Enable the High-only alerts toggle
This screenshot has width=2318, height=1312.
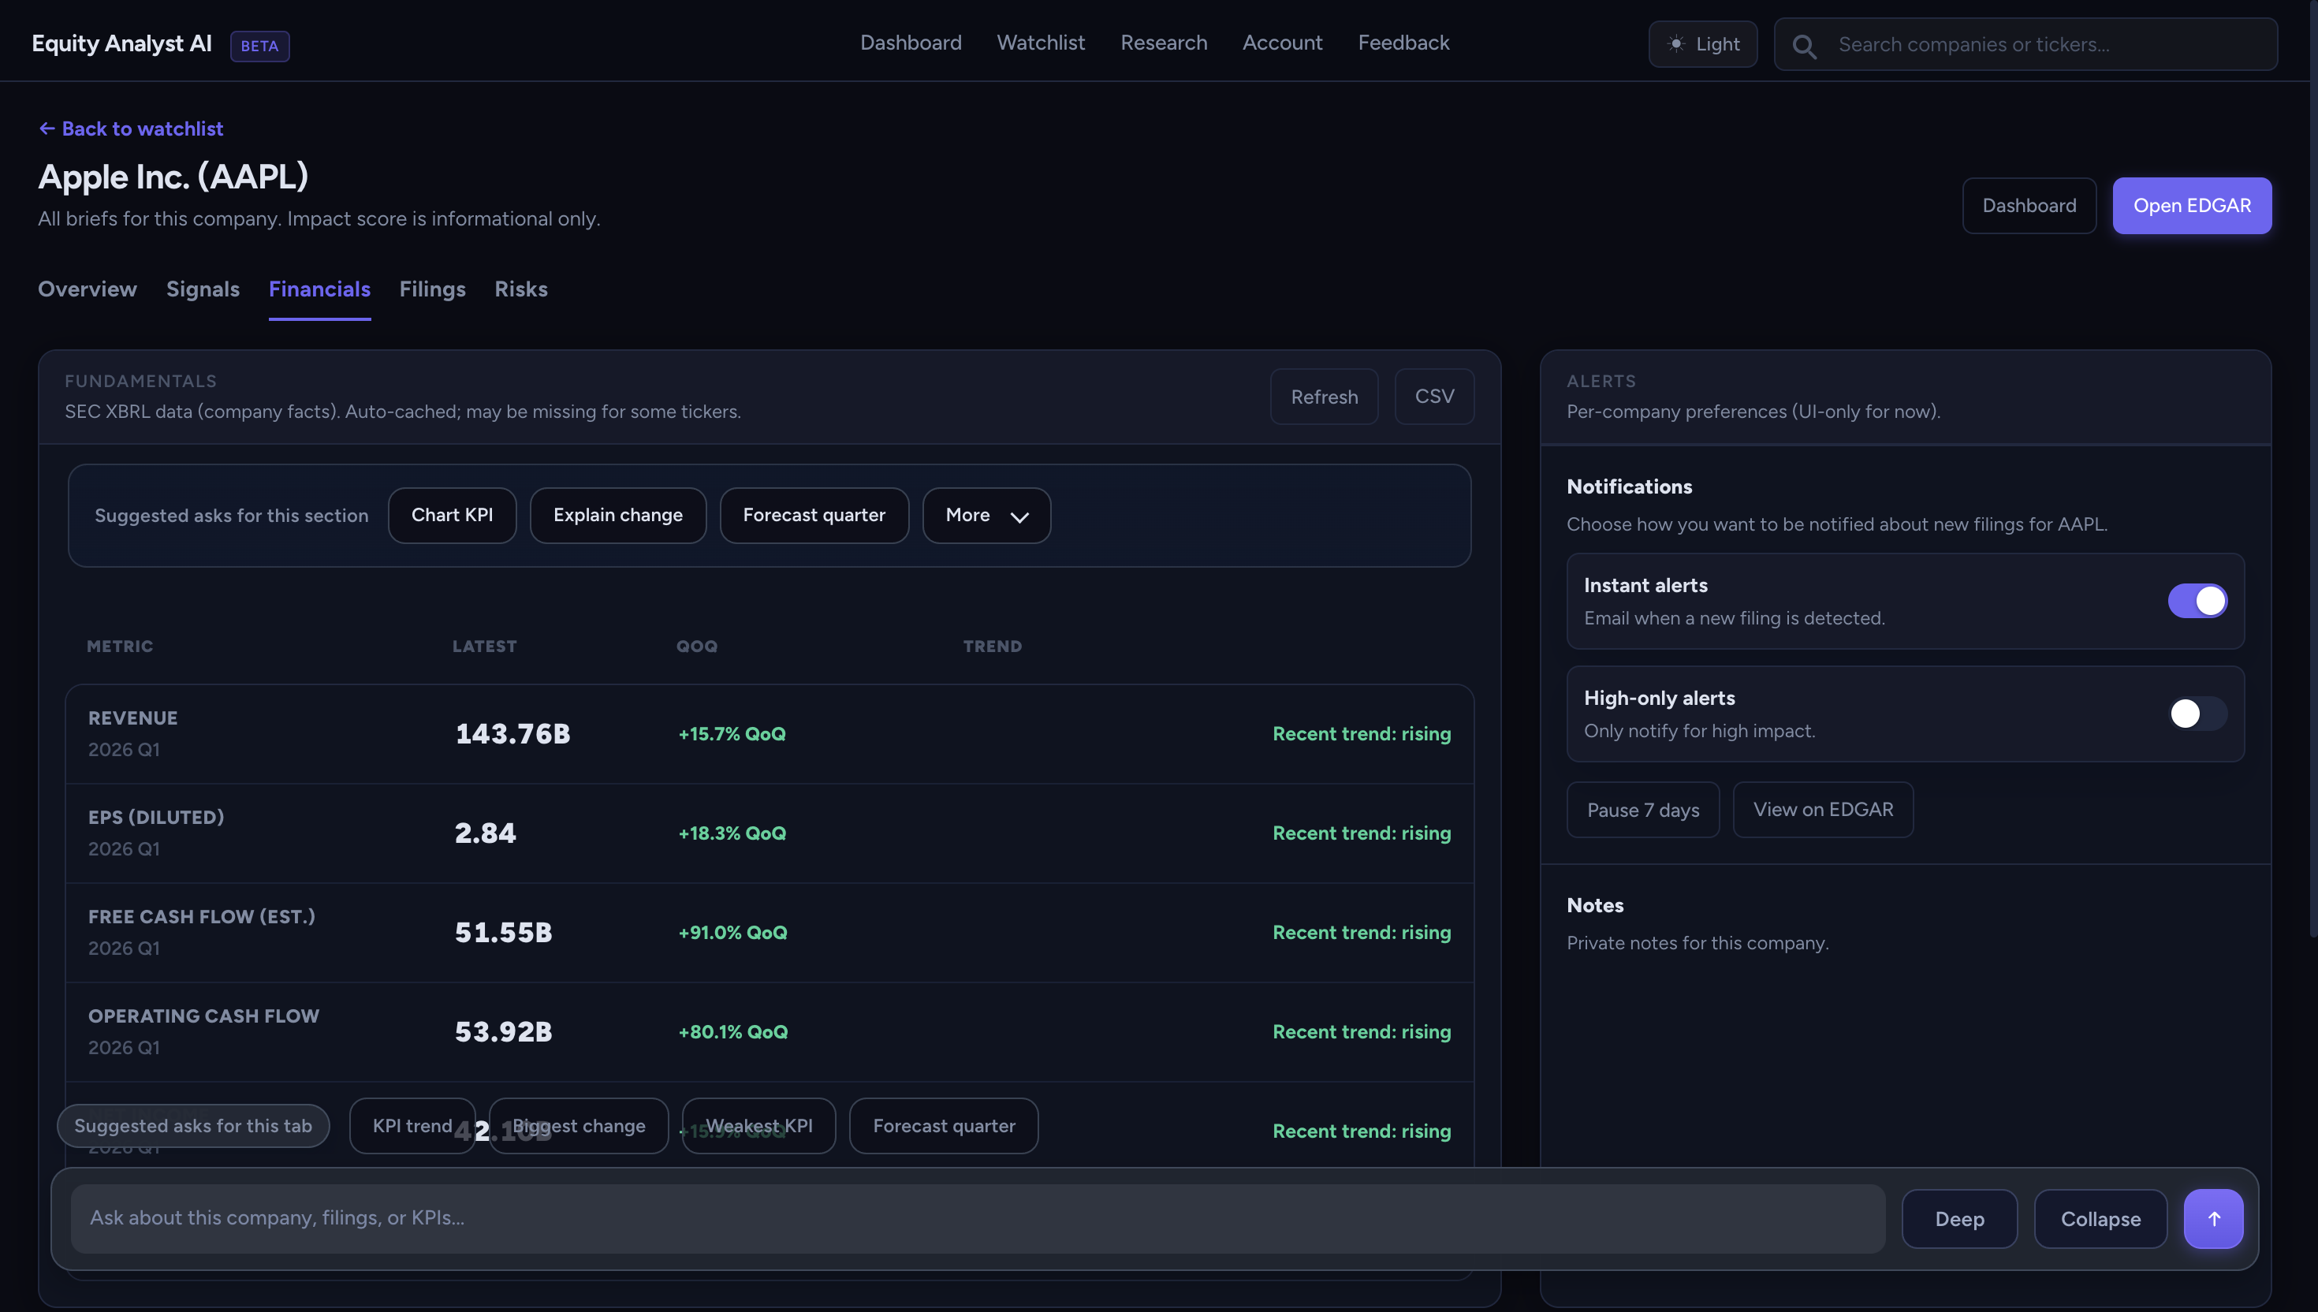tap(2197, 713)
